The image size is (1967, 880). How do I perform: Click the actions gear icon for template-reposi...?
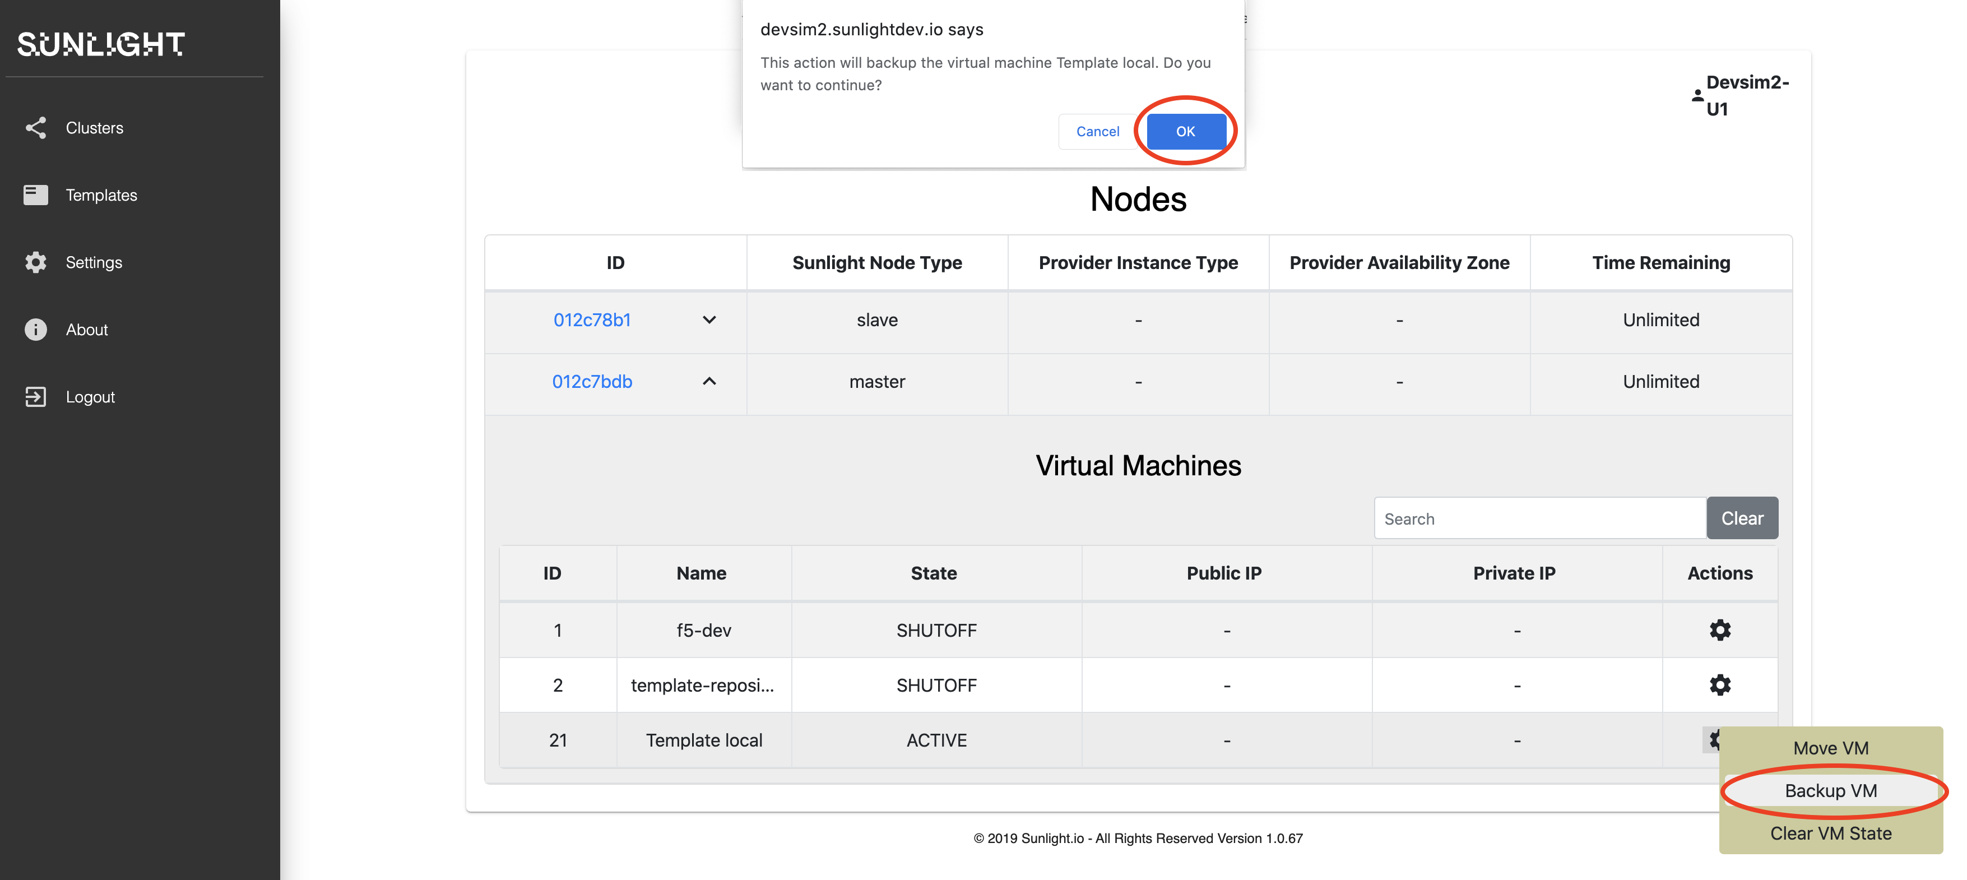(x=1720, y=684)
